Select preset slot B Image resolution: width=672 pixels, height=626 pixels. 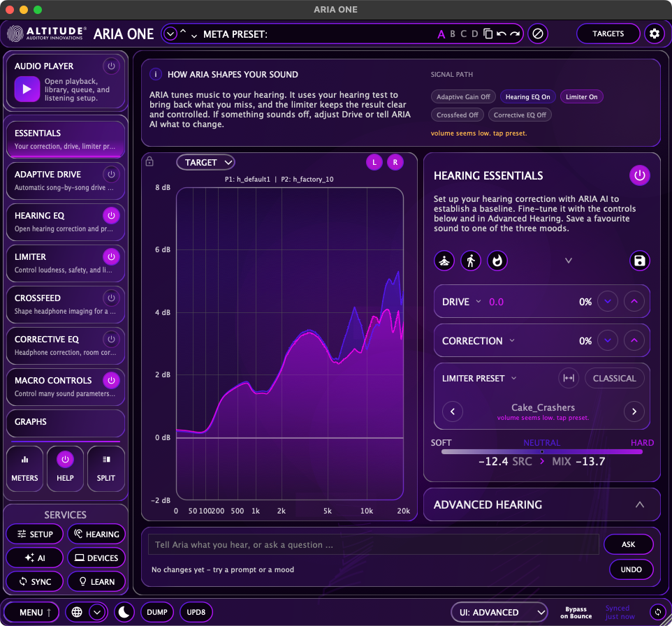[x=453, y=34]
